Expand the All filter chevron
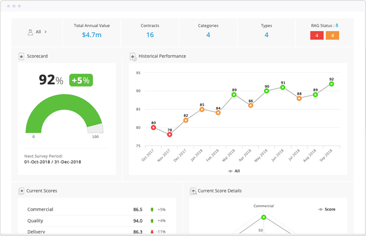This screenshot has height=236, width=366. point(46,32)
